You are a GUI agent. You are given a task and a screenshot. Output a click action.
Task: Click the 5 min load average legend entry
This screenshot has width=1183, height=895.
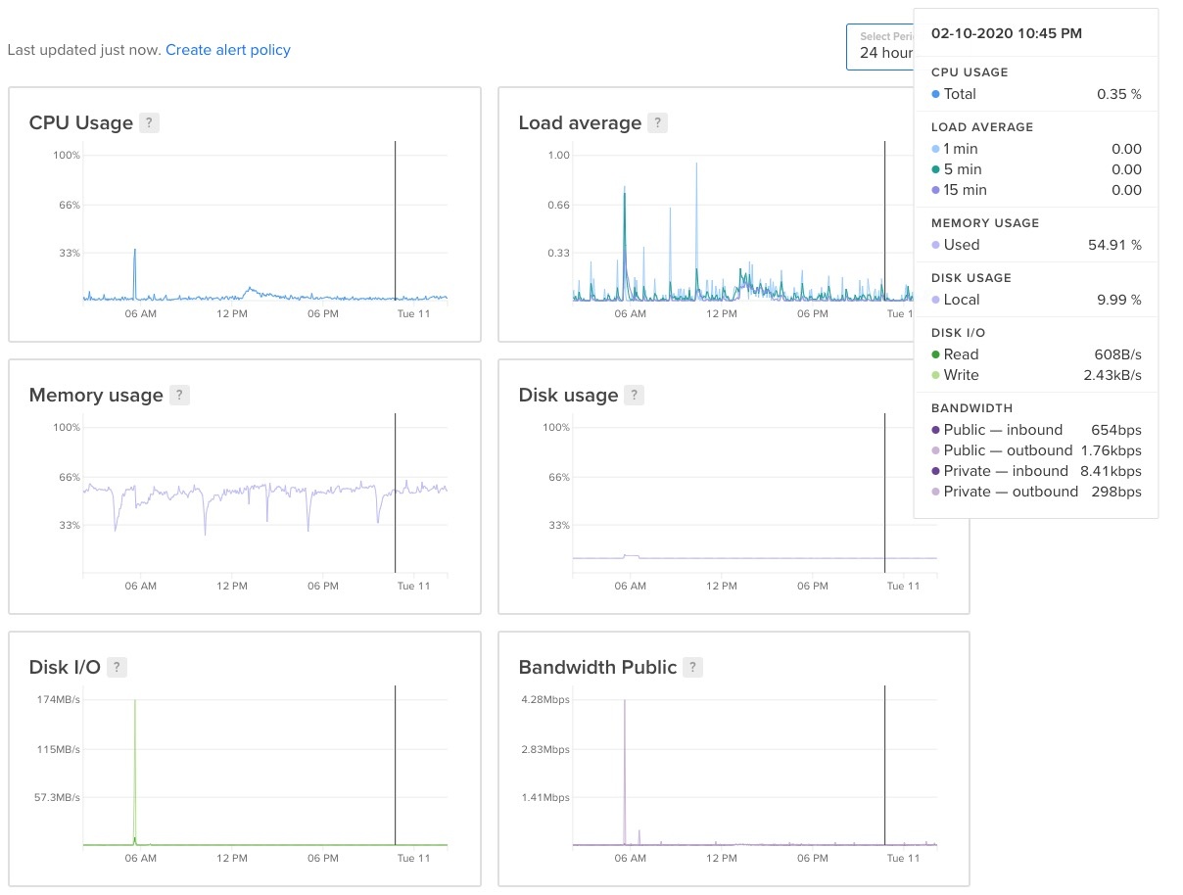(962, 169)
